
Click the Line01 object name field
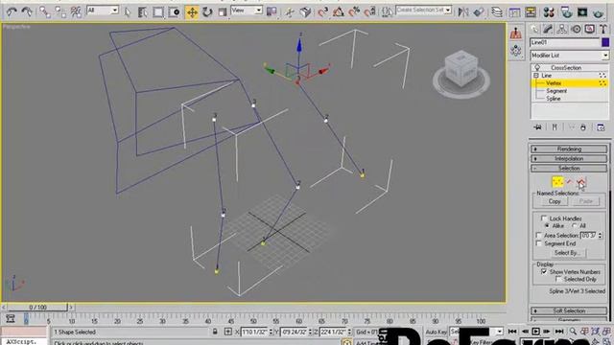tap(565, 42)
